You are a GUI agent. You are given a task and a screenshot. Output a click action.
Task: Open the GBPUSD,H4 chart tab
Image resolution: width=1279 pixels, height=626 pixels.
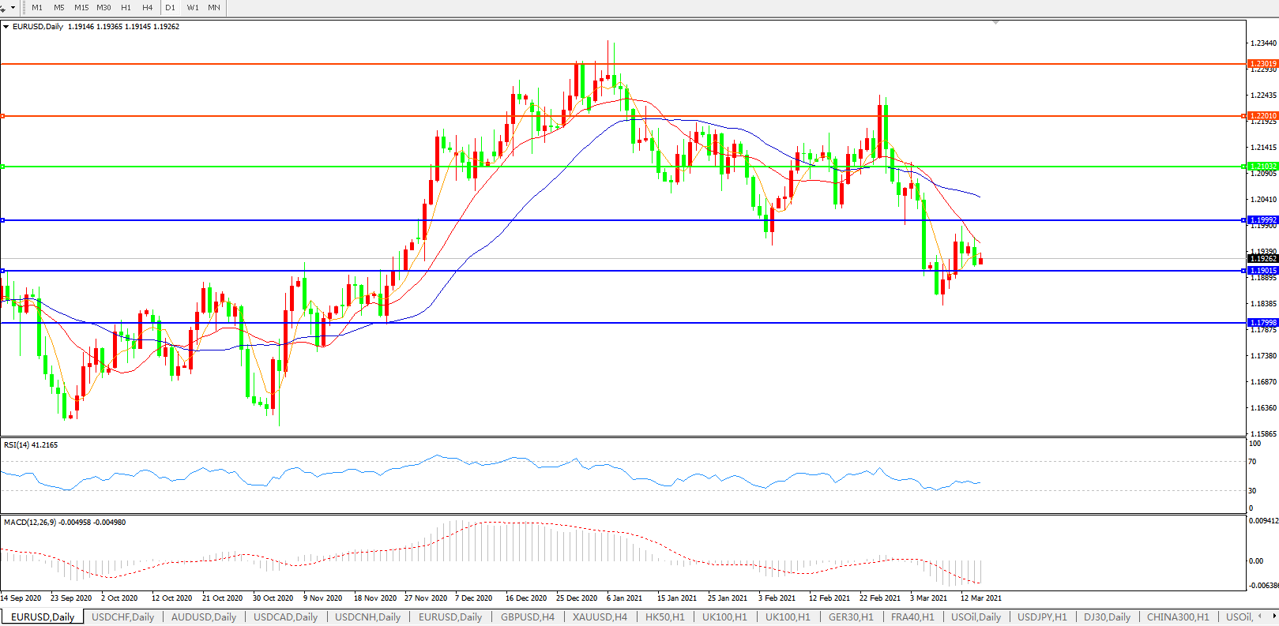(527, 617)
